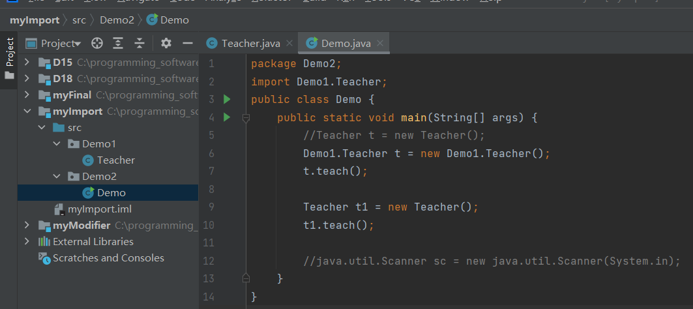
Task: Click the Collapse All icon in Project toolbar
Action: pyautogui.click(x=140, y=43)
